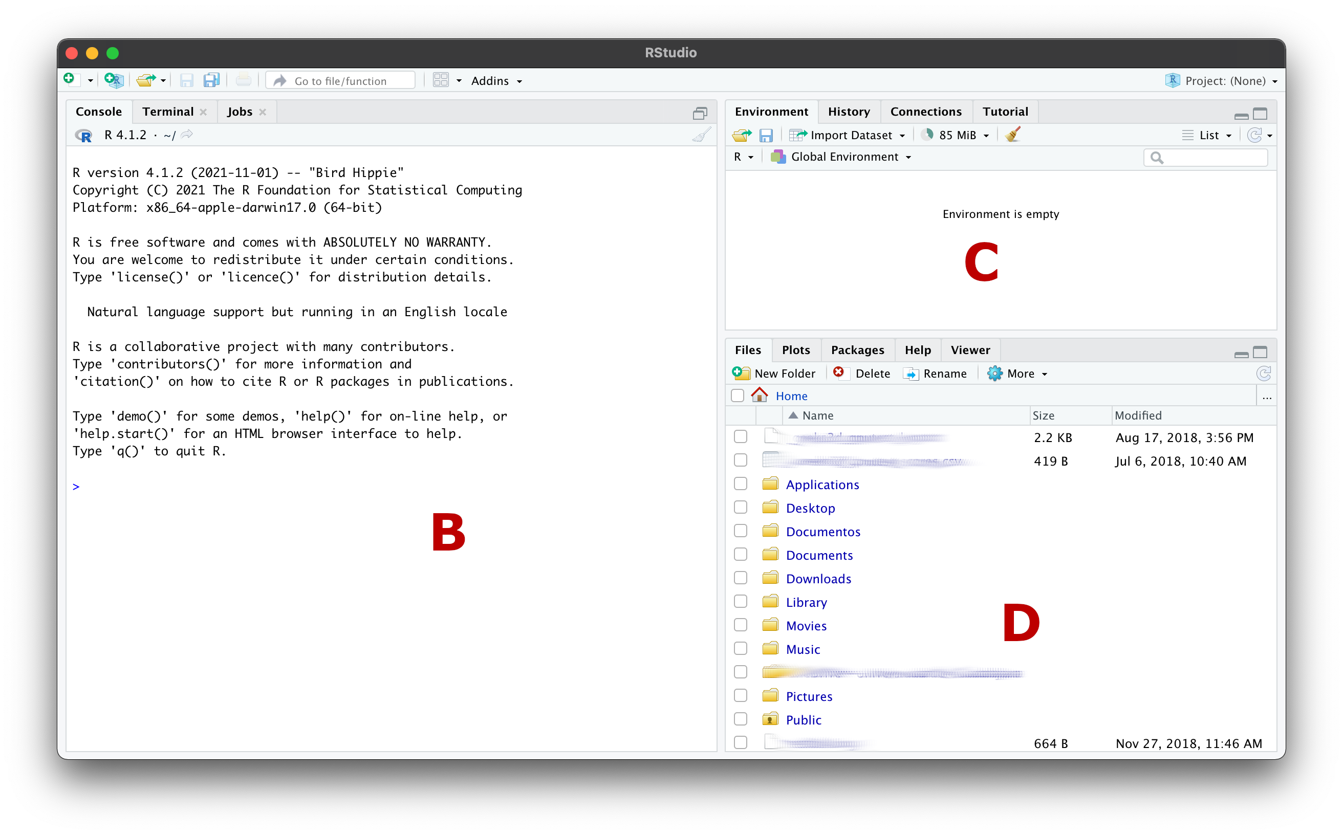Switch to the History tab
Screen dimensions: 1343x835
tap(849, 112)
